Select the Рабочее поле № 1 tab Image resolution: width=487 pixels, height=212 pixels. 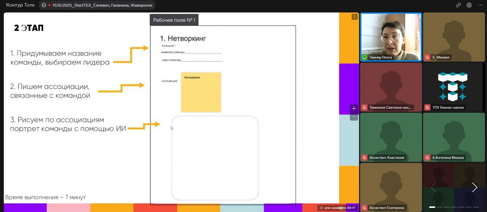pyautogui.click(x=174, y=20)
